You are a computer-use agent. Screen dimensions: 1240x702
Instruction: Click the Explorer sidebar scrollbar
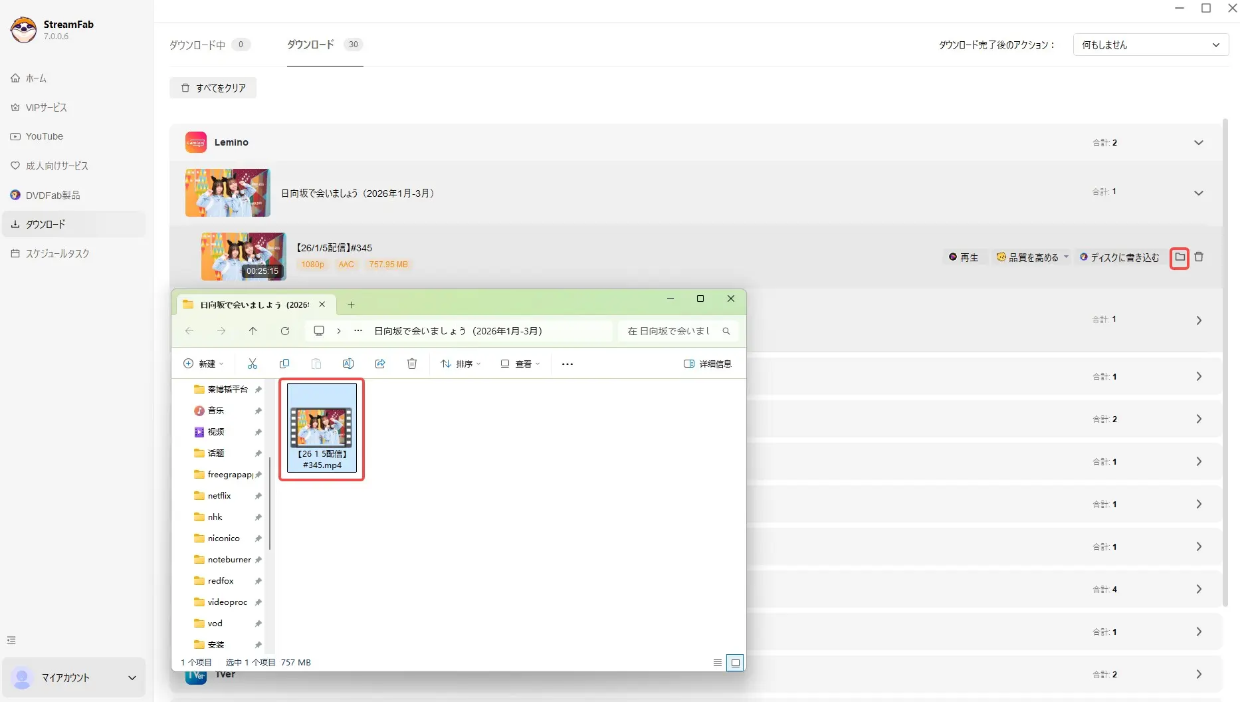[x=270, y=503]
